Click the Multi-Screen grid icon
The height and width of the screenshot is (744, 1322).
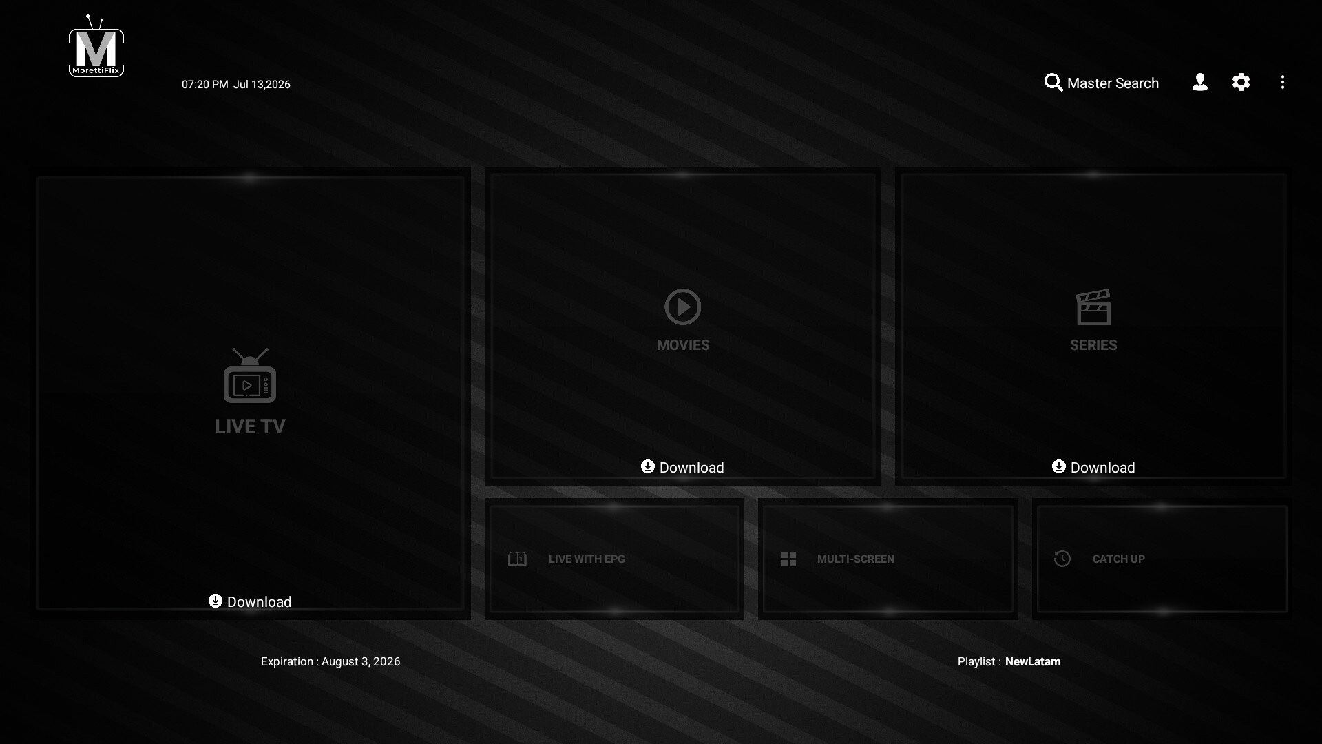(x=788, y=559)
